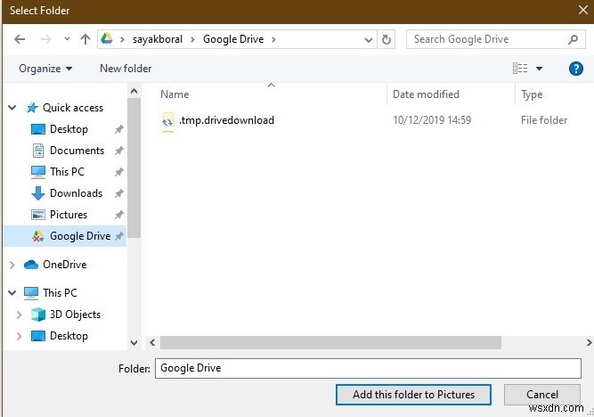Open the address bar history dropdown

coord(370,39)
